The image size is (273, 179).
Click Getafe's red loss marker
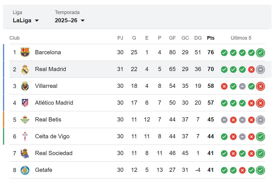[242, 170]
